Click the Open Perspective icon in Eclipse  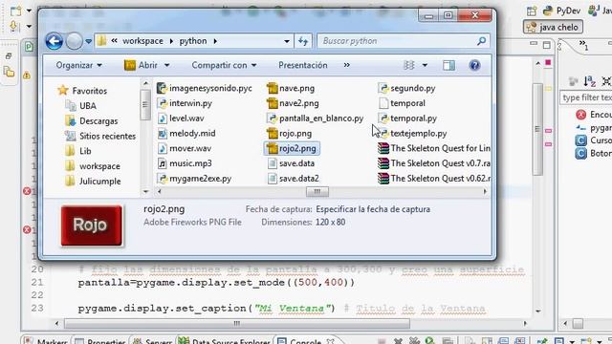click(532, 11)
